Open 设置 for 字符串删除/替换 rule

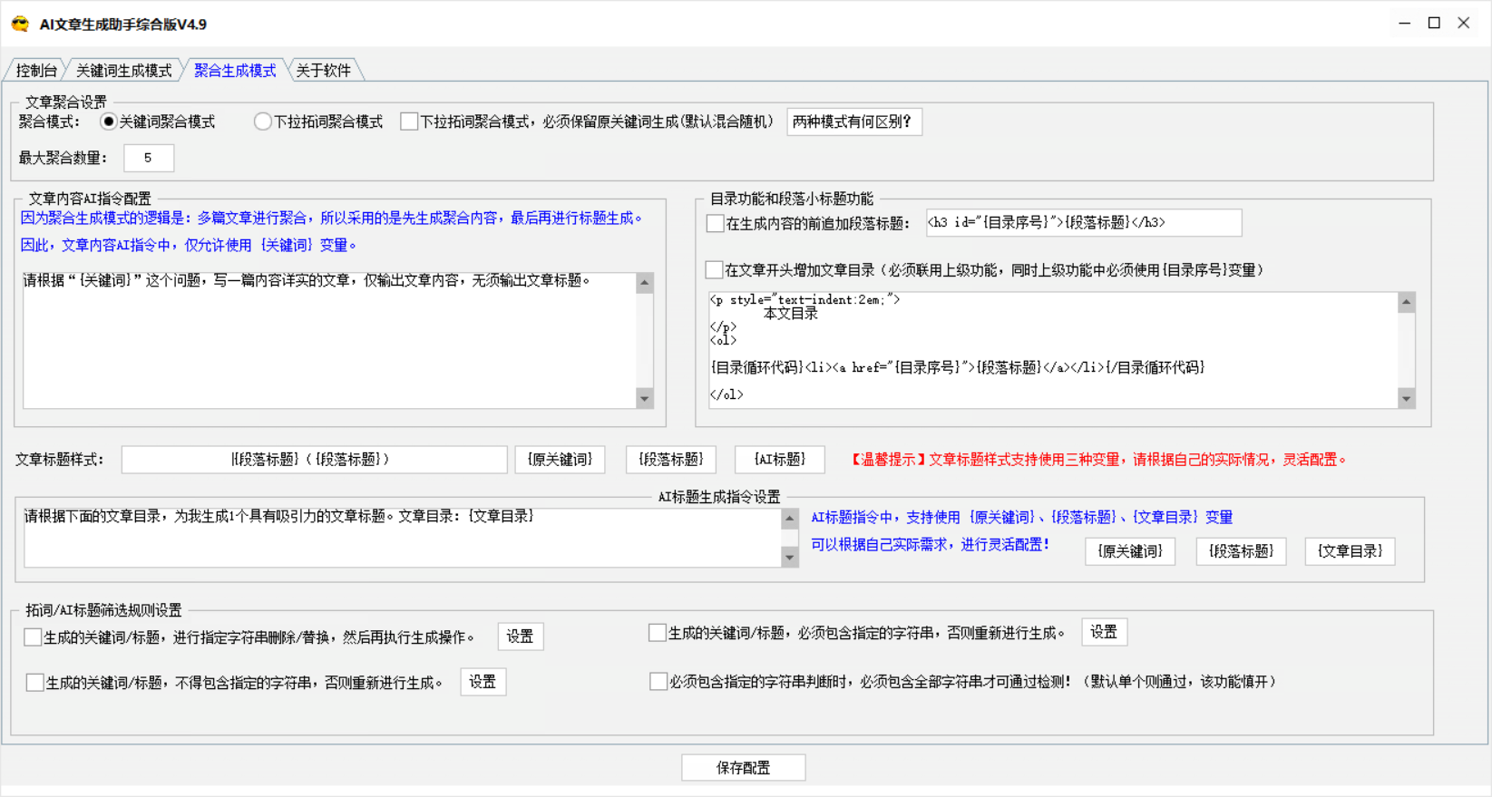(521, 637)
